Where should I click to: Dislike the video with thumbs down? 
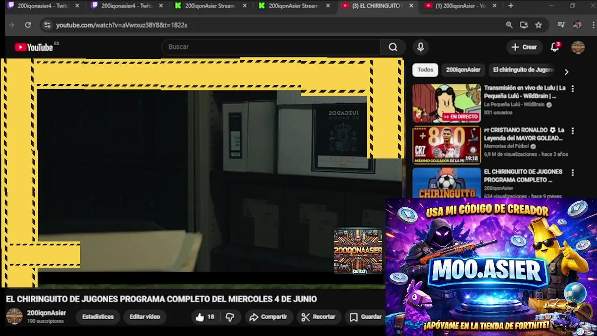tap(230, 317)
